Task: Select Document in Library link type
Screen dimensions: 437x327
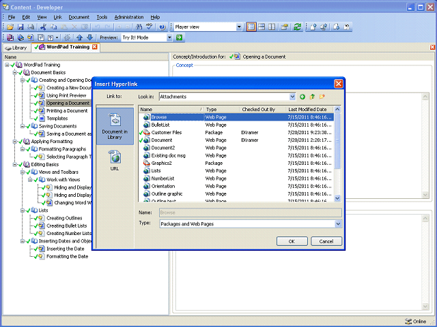Action: (115, 126)
